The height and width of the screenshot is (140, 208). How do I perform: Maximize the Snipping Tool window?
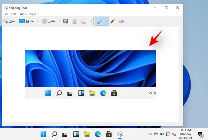(166, 8)
